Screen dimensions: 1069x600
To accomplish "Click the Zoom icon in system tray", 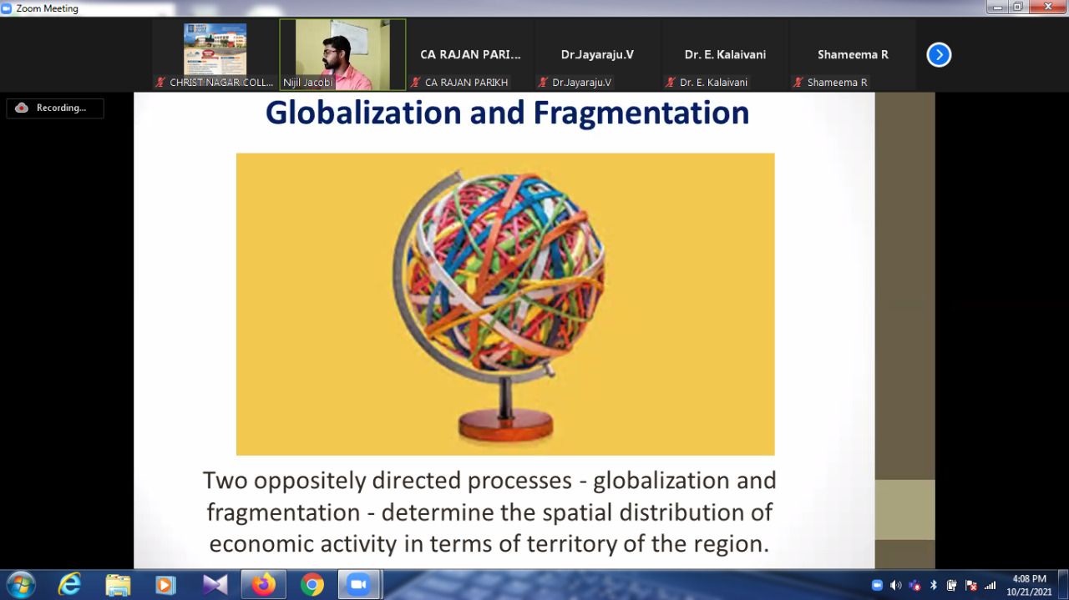I will 877,585.
